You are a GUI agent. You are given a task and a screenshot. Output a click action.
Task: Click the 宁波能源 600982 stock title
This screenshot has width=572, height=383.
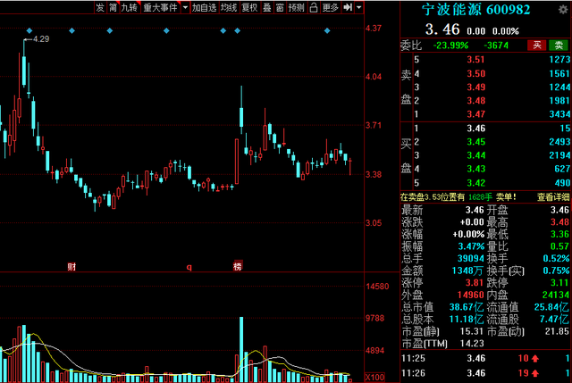click(x=475, y=10)
